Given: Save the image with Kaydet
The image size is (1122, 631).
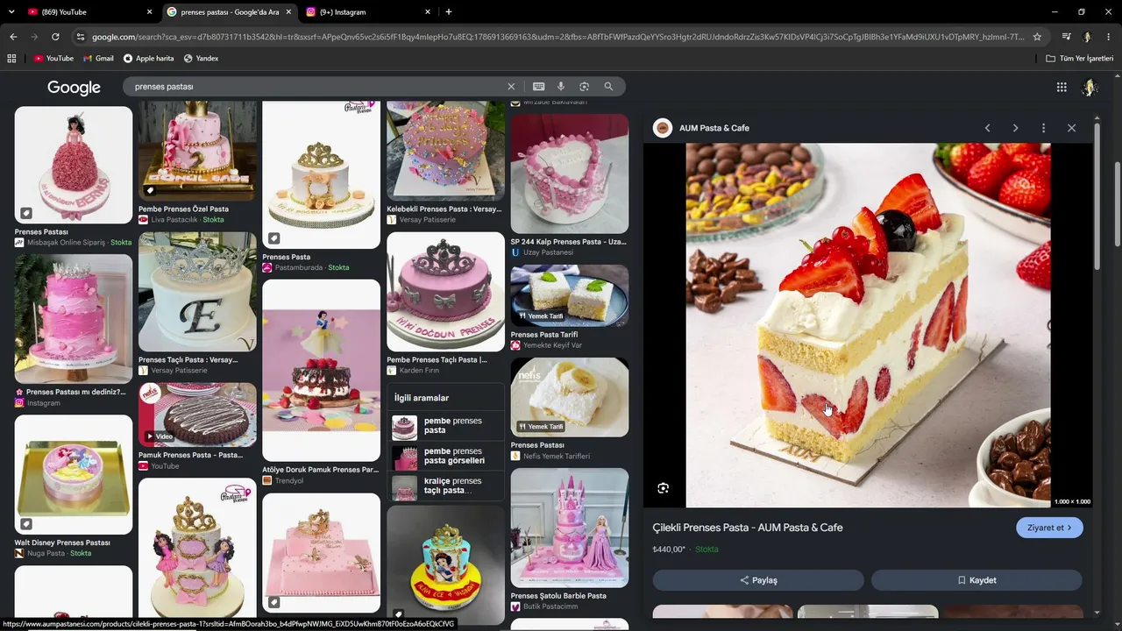Looking at the screenshot, I should [976, 580].
